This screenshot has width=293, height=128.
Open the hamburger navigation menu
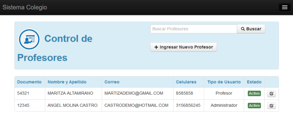point(285,7)
